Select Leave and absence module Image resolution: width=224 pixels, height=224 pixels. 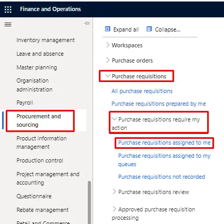pos(40,54)
